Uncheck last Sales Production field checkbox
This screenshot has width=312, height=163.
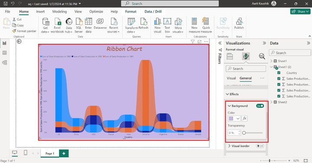(279, 96)
